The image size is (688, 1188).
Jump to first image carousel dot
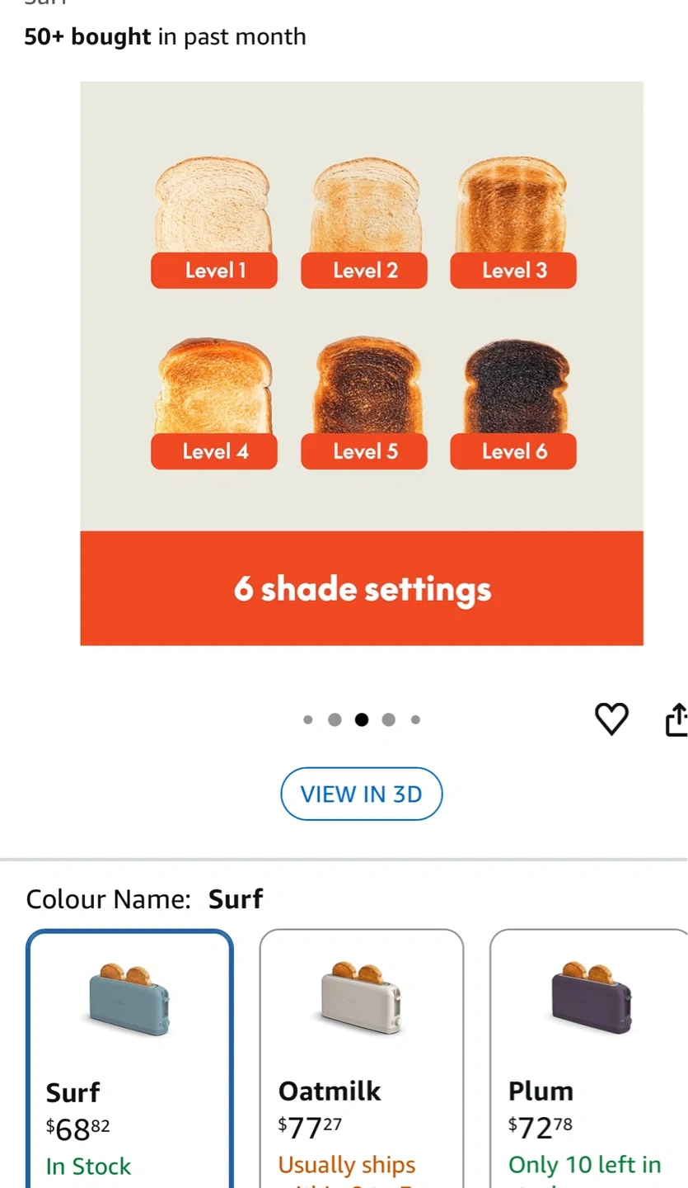pyautogui.click(x=308, y=719)
